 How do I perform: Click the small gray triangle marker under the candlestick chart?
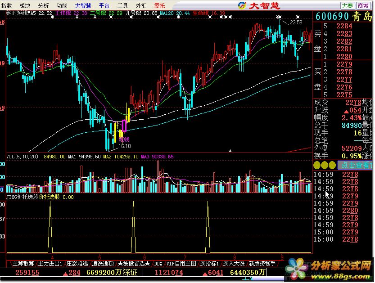pyautogui.click(x=230, y=151)
